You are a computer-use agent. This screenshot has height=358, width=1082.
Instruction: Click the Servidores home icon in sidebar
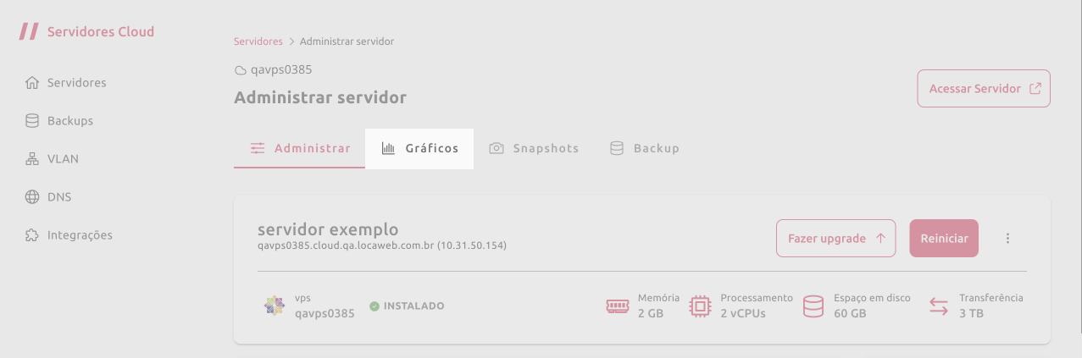pyautogui.click(x=32, y=83)
